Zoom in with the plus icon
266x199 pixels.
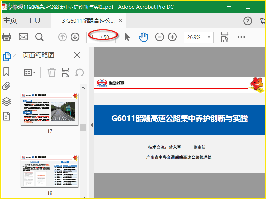pos(172,37)
